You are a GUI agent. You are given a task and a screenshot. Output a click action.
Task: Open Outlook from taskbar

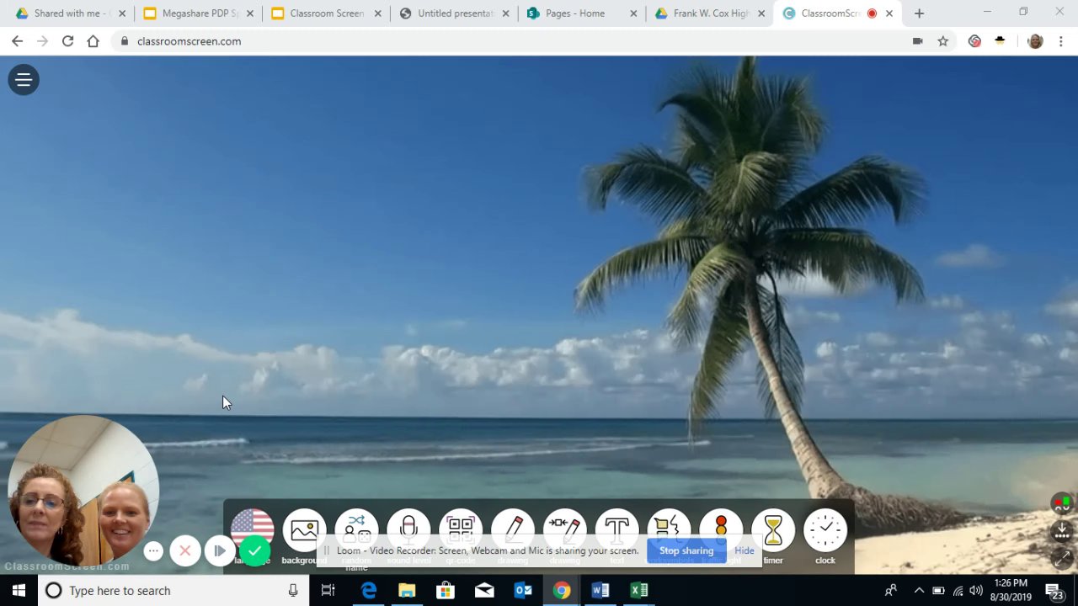tap(523, 591)
